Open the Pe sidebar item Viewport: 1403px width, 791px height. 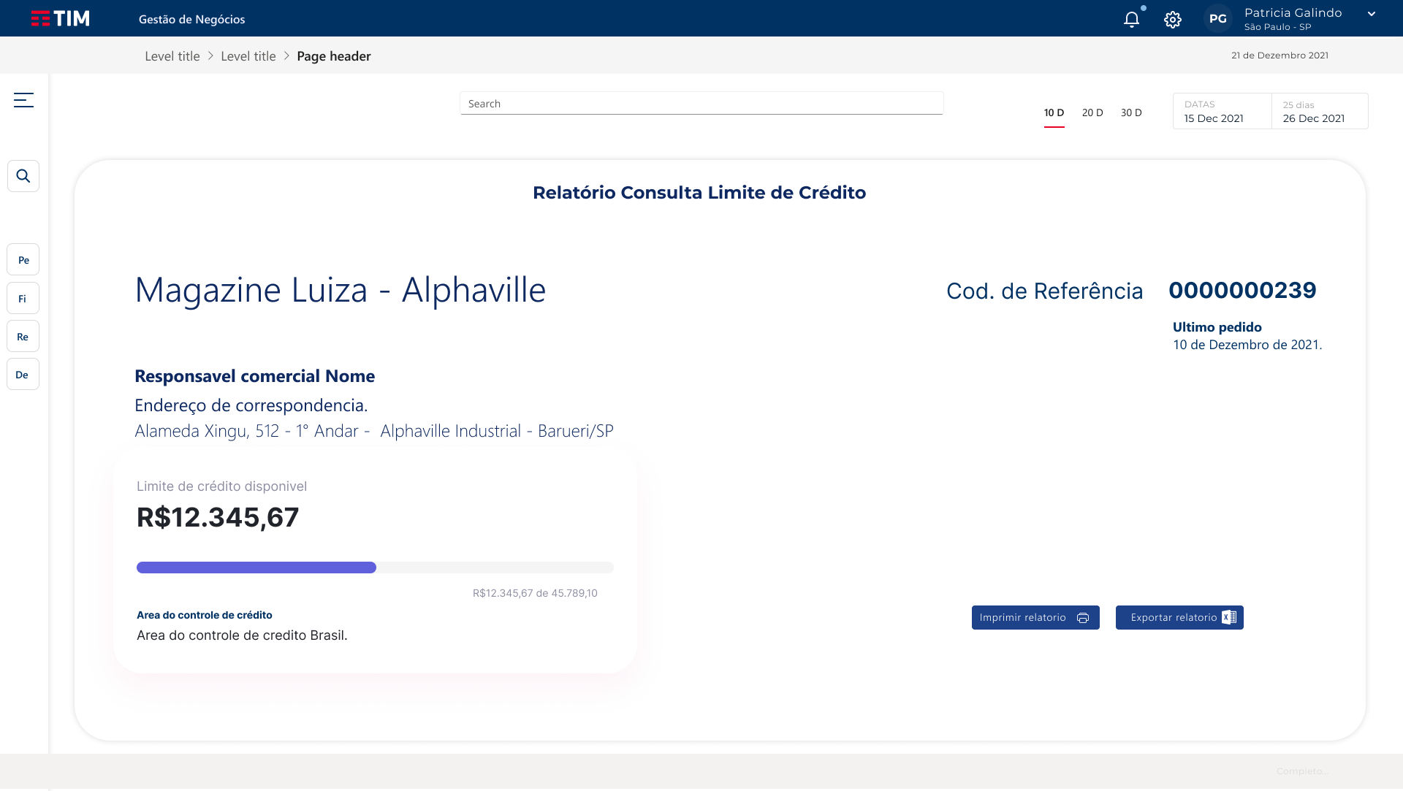click(x=23, y=260)
